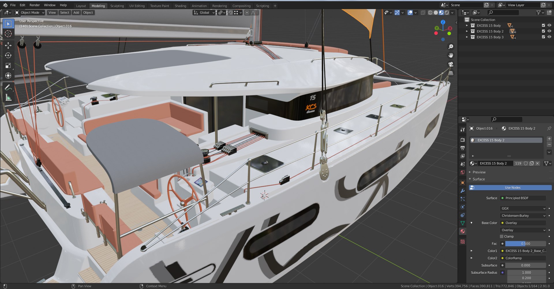Open the Christensen-Burley subsurface method dropdown
The image size is (554, 289).
coord(523,216)
